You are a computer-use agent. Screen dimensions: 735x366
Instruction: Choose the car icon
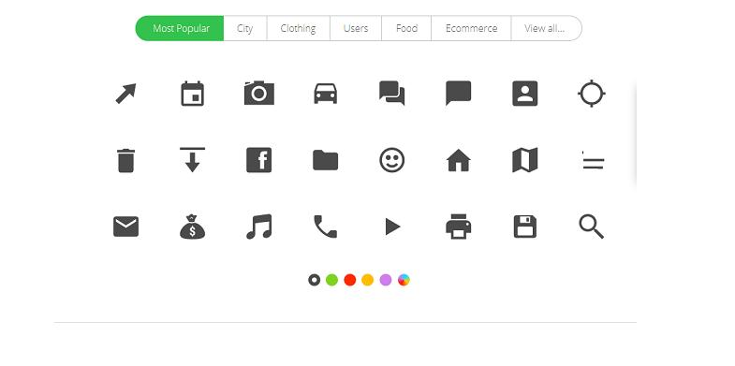[325, 94]
